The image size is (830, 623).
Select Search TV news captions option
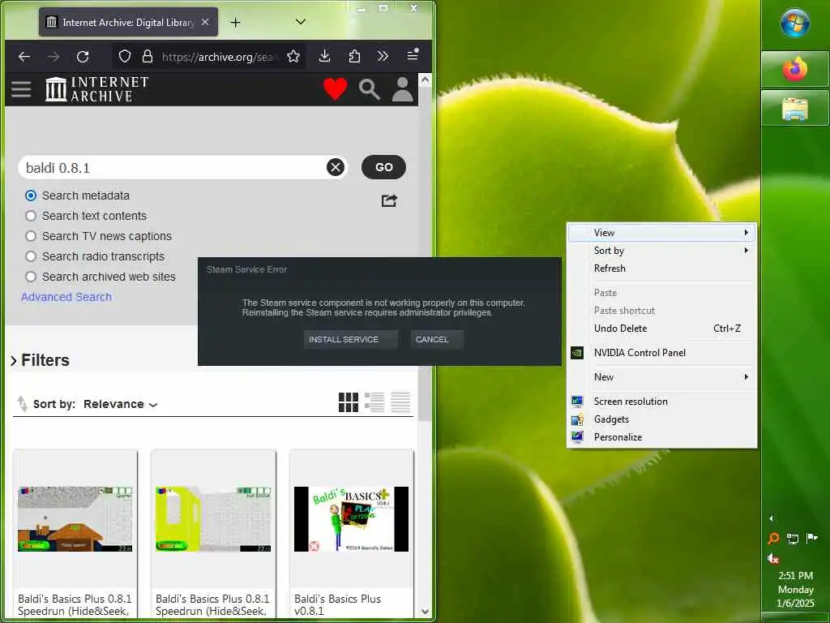click(31, 236)
